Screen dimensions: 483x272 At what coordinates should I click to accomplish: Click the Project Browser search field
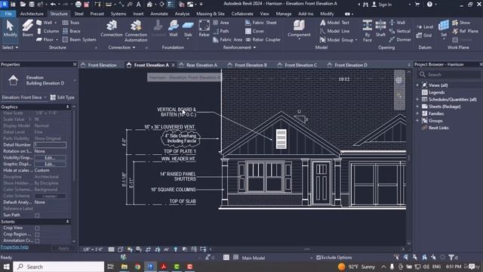pos(449,75)
